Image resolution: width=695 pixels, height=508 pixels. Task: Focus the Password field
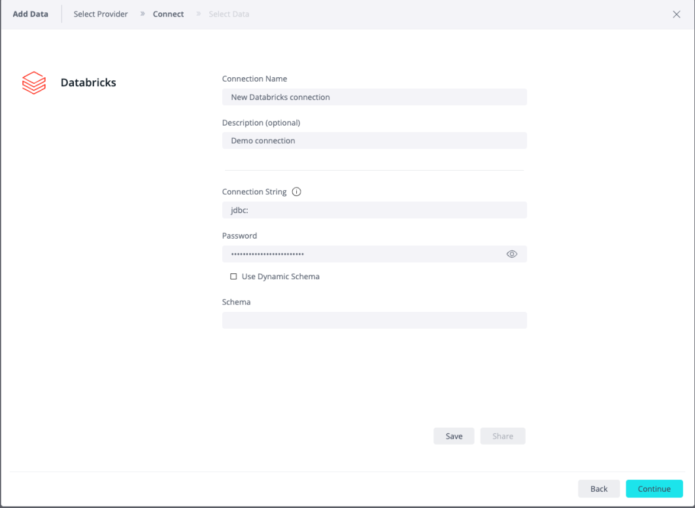[x=375, y=254]
